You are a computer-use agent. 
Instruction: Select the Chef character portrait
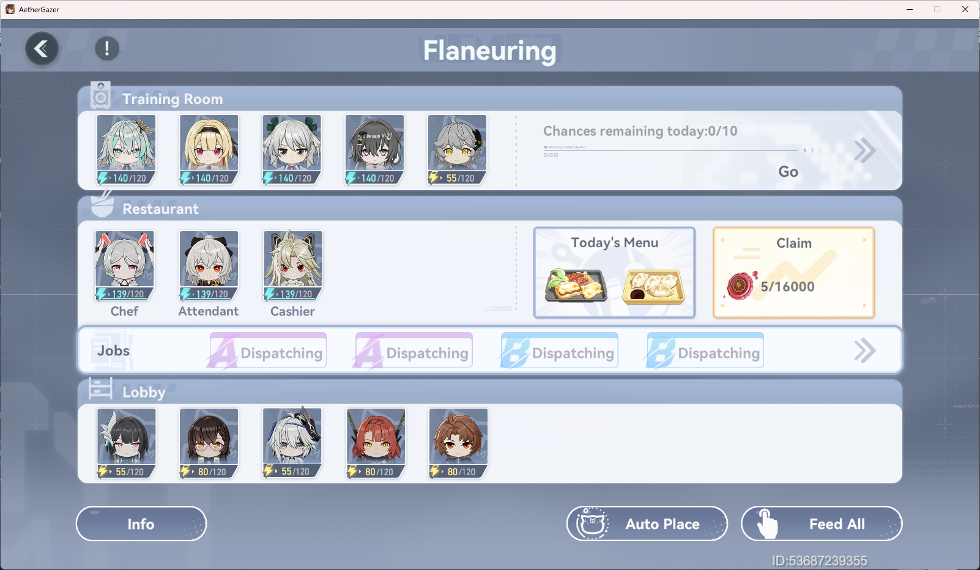click(125, 266)
